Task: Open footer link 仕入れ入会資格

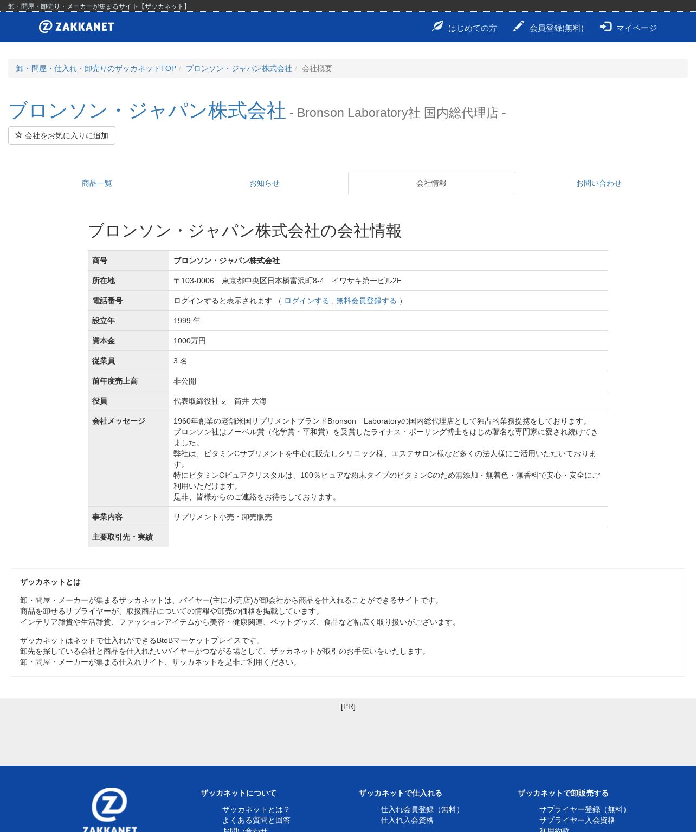Action: (x=407, y=820)
